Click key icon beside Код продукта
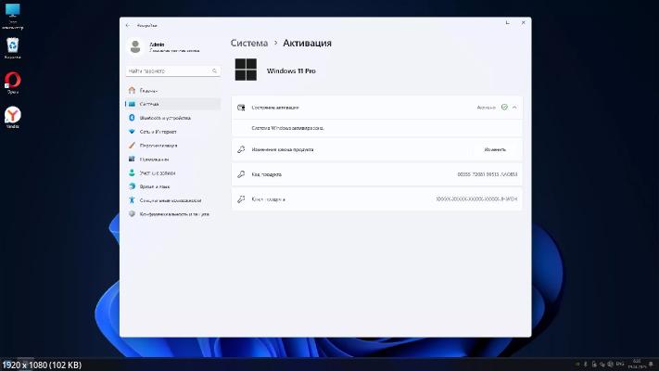 point(241,174)
